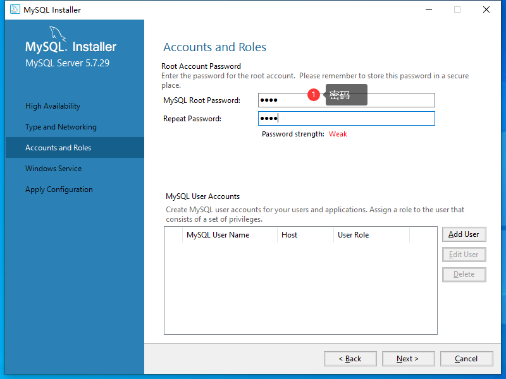Viewport: 506px width, 379px height.
Task: Click the Add User button
Action: (464, 234)
